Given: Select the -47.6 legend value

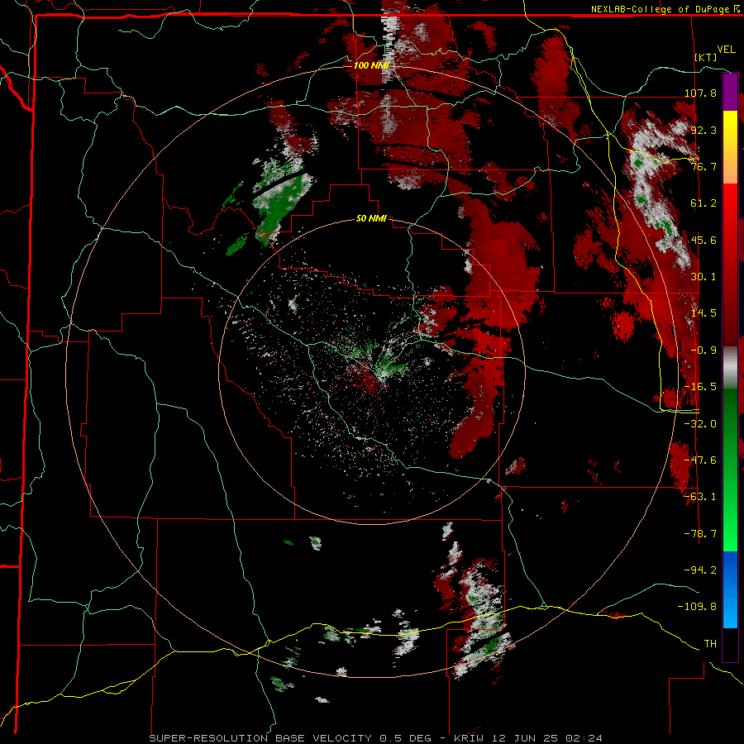Looking at the screenshot, I should coord(700,460).
